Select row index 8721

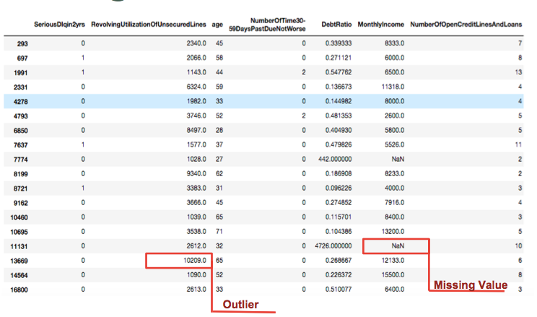click(20, 188)
